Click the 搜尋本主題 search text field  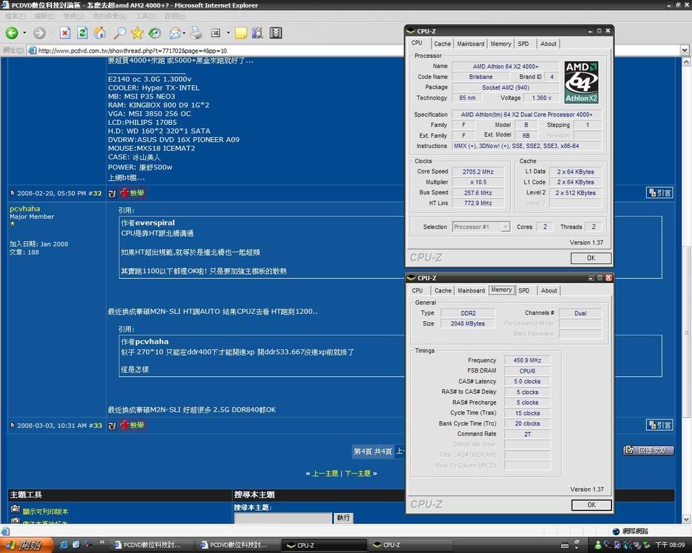[283, 518]
